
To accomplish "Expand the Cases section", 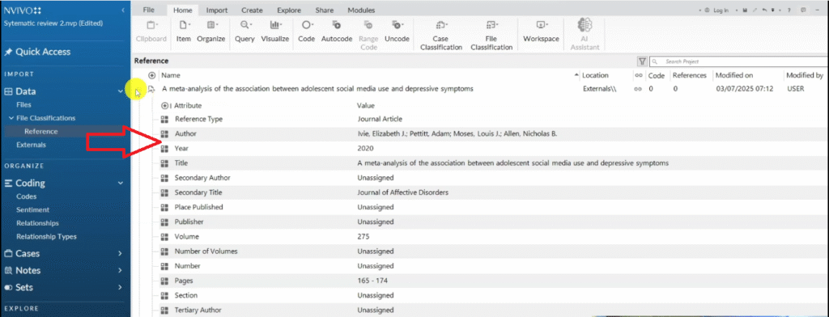I will coord(120,254).
